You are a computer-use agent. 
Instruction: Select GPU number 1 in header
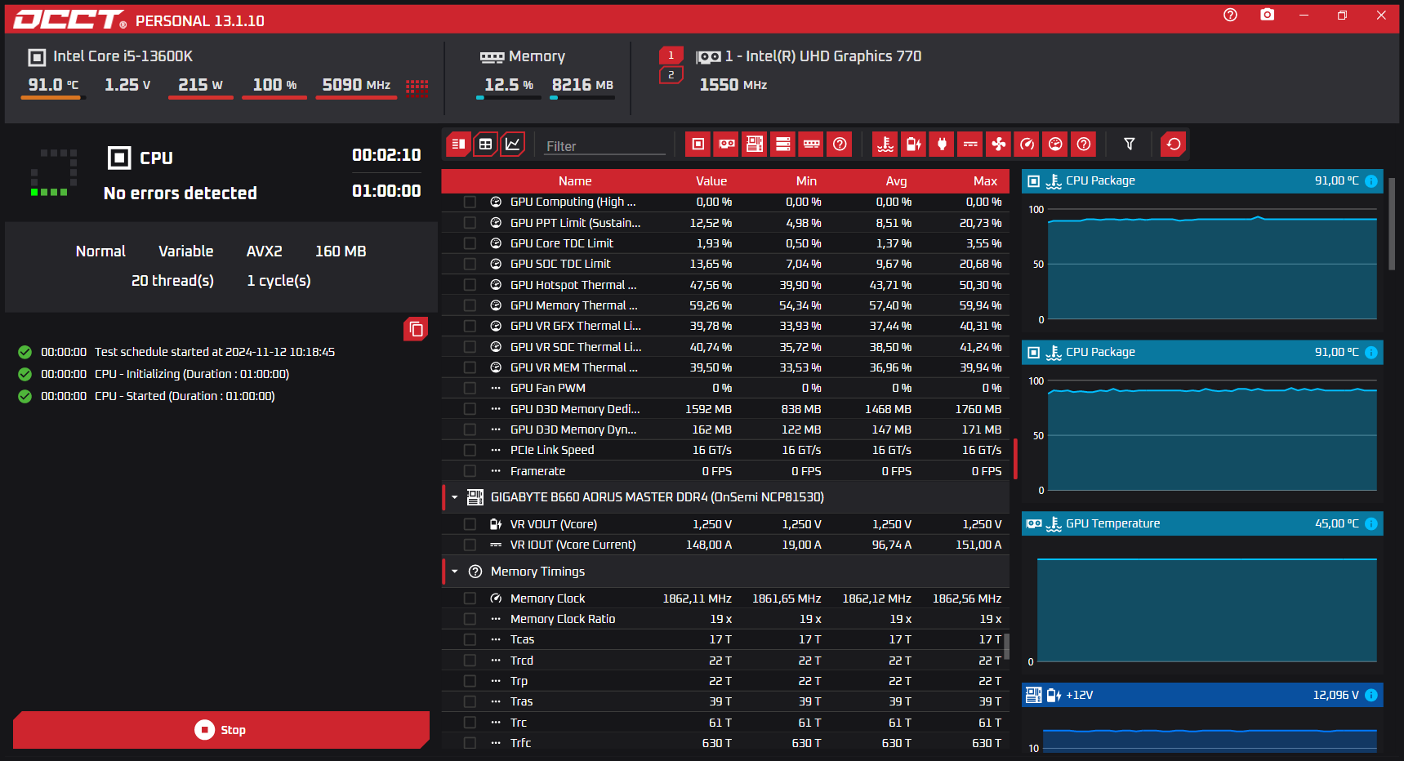(671, 56)
